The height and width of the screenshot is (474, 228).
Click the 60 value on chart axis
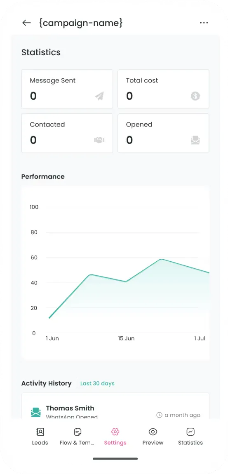click(34, 258)
